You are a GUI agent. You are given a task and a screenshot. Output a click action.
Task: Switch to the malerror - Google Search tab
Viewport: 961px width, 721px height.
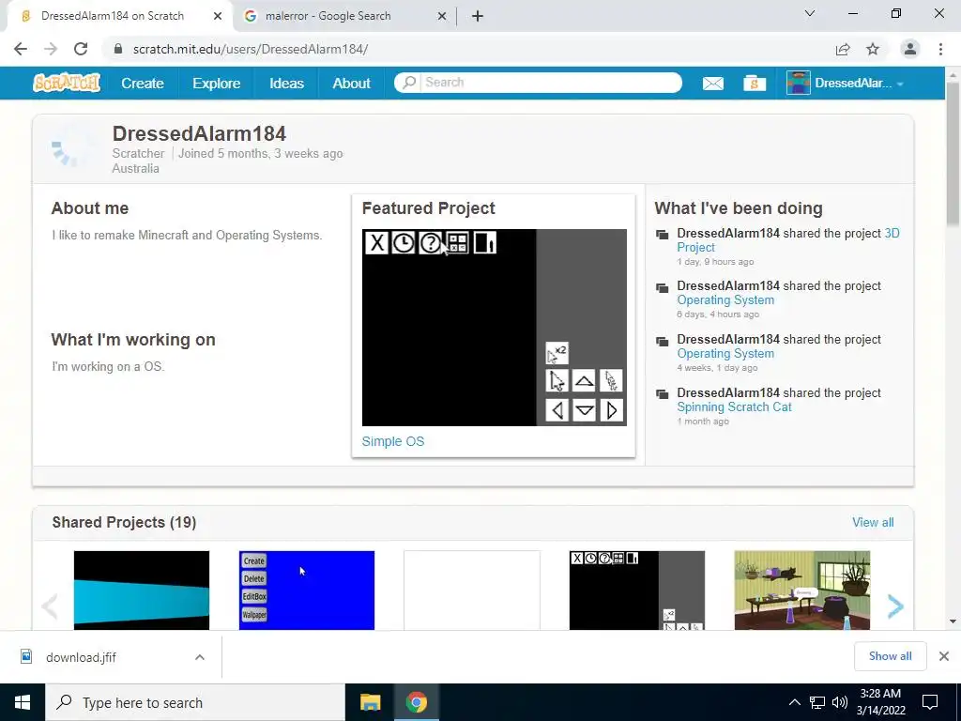[344, 17]
